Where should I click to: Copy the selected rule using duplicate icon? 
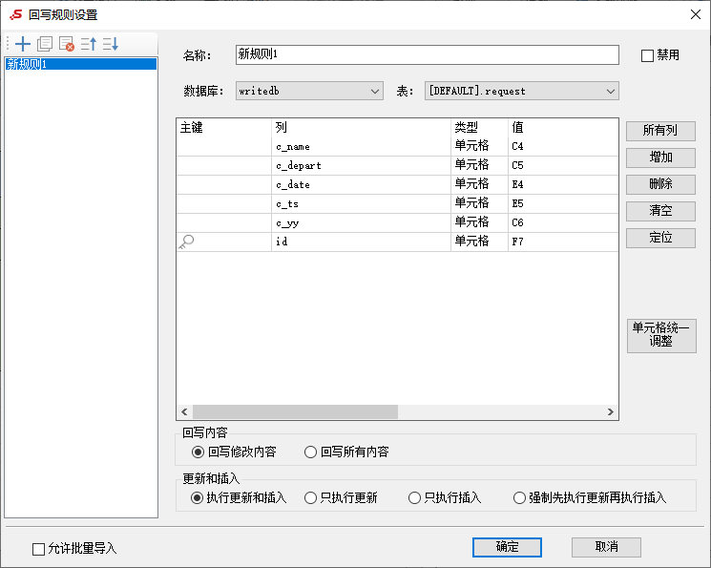tap(45, 44)
